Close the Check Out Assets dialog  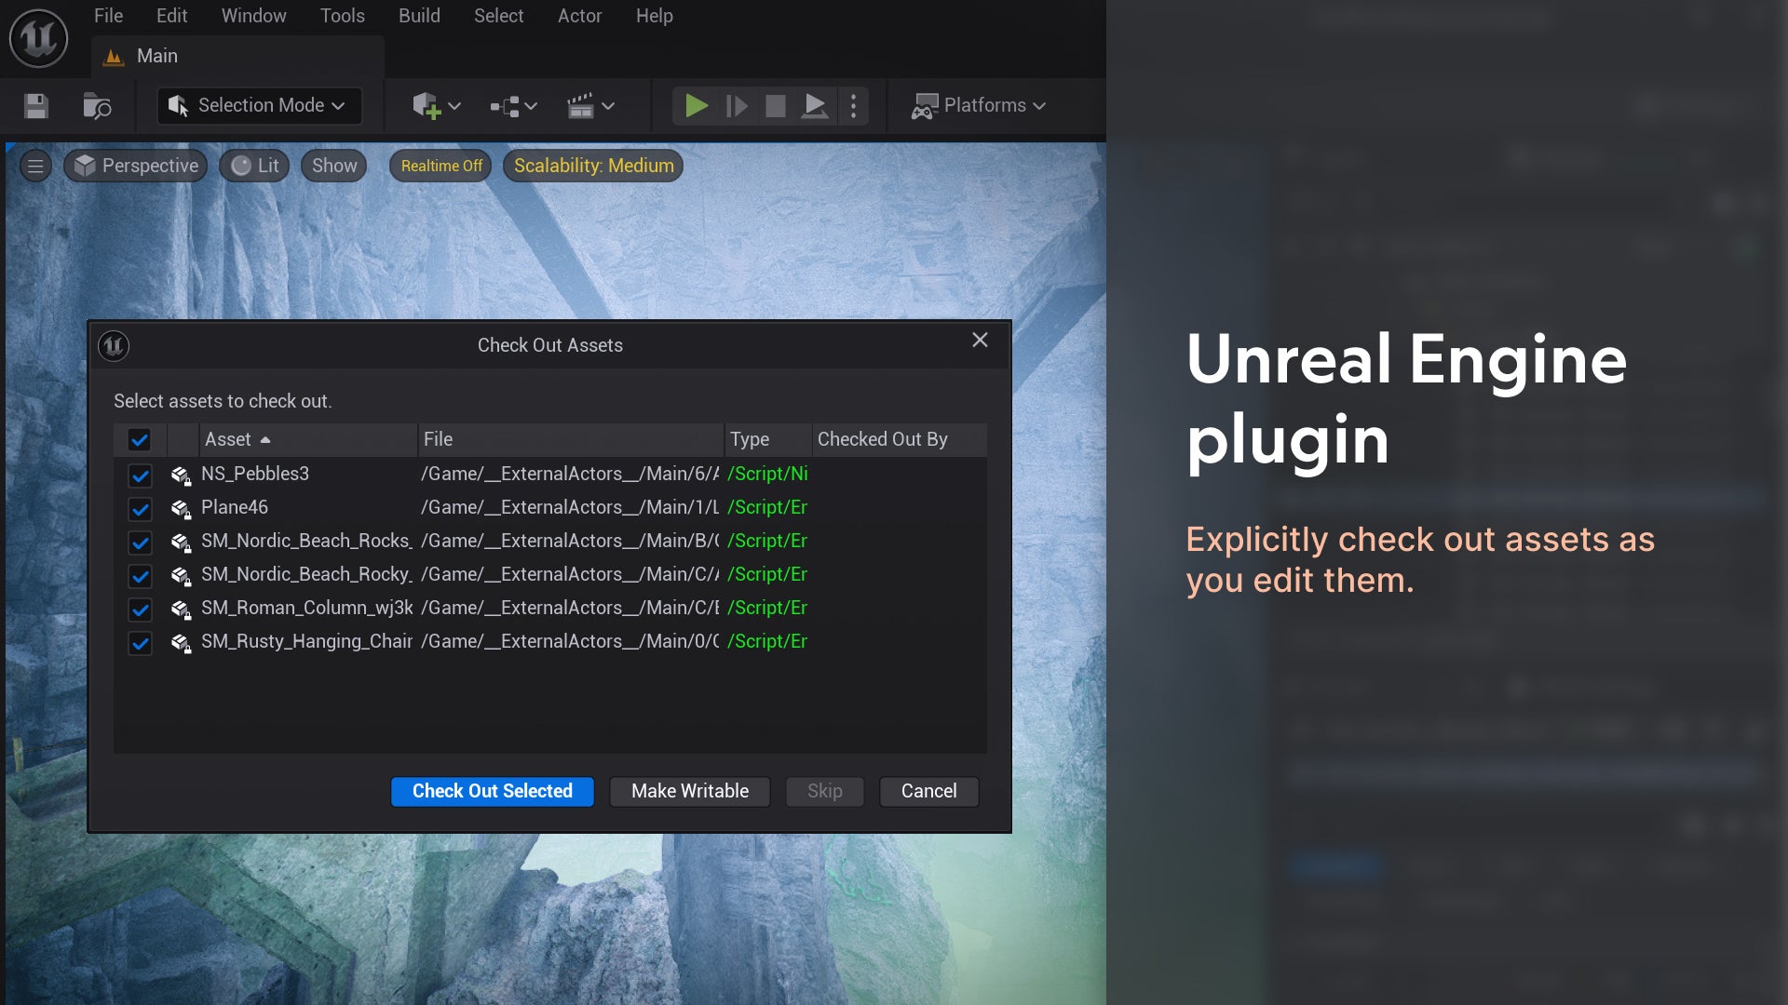click(x=980, y=341)
